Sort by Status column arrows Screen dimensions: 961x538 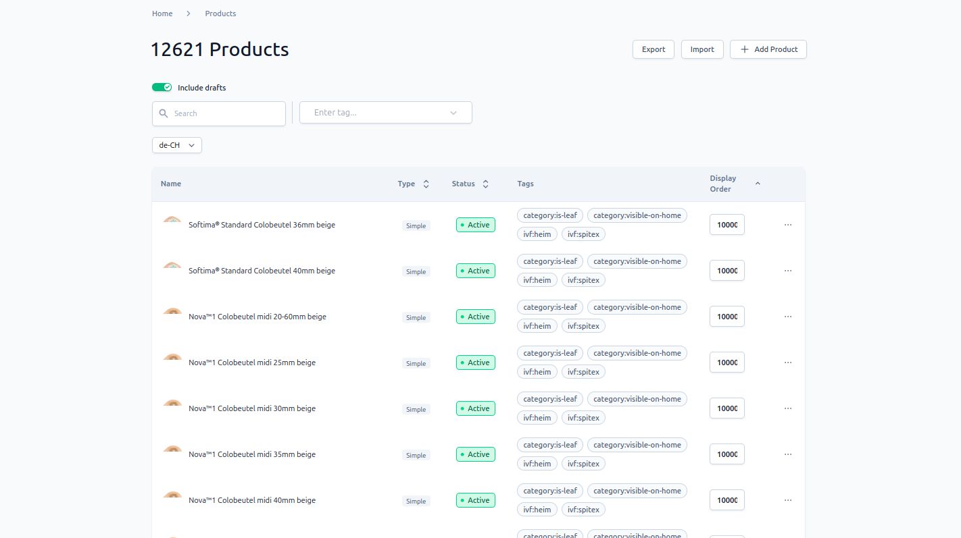click(485, 184)
